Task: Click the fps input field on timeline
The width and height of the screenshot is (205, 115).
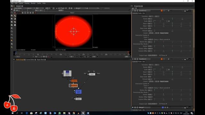Action: tap(40, 57)
